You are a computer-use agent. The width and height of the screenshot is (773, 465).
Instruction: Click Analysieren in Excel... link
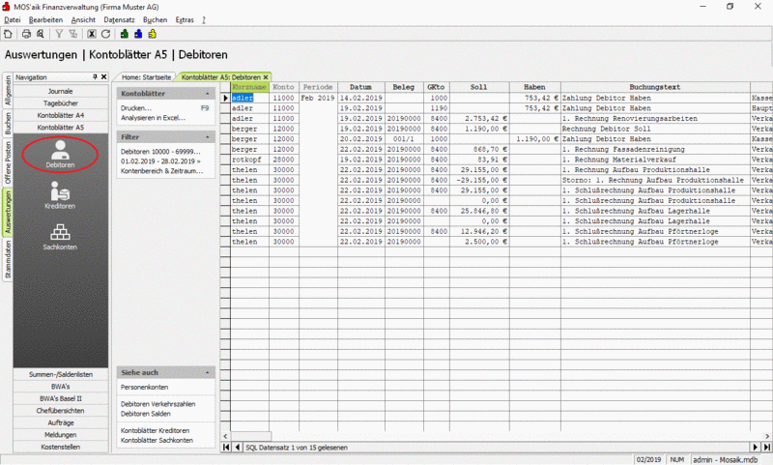(x=154, y=118)
